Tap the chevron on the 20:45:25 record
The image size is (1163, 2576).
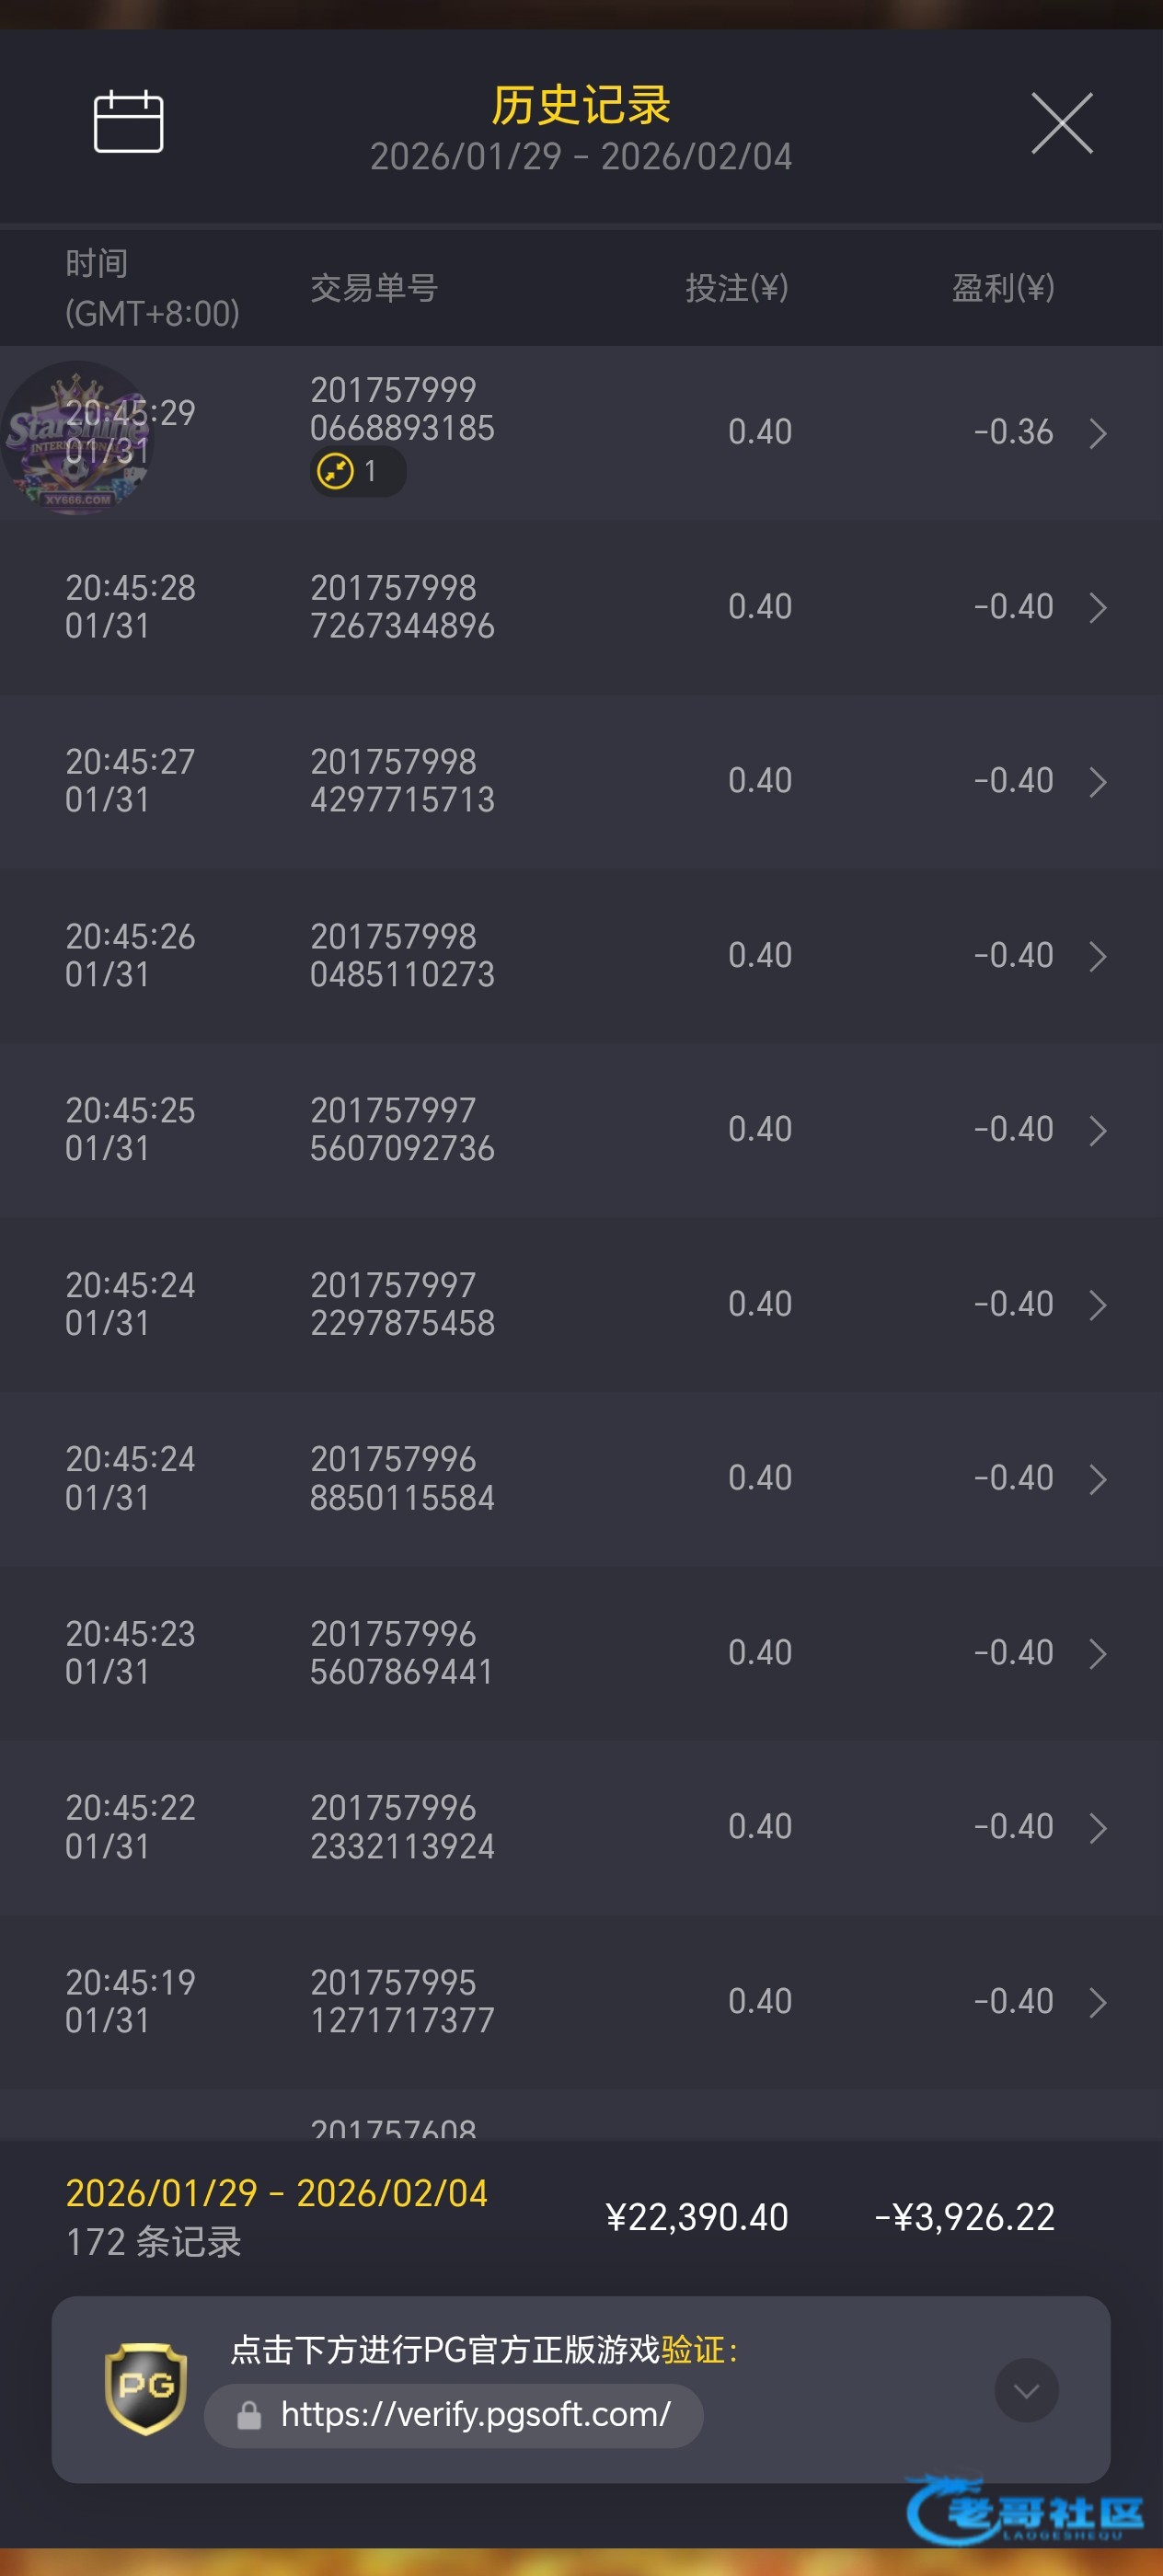(x=1097, y=1130)
